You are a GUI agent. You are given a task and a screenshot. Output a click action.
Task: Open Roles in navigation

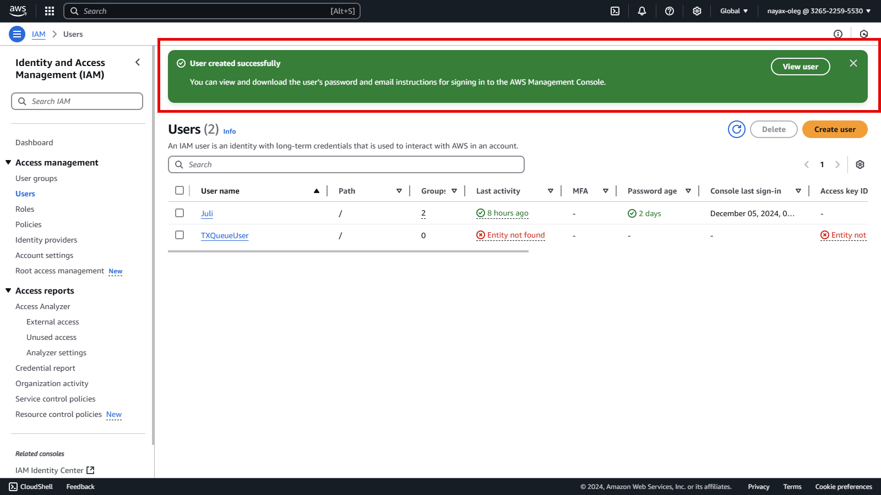point(25,209)
